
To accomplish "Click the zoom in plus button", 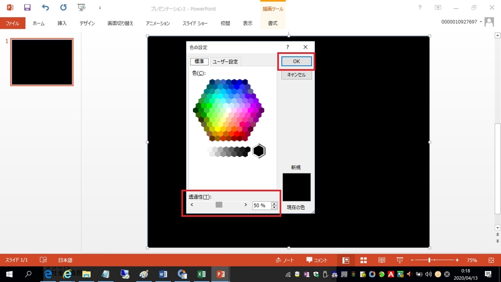I will tap(457, 260).
